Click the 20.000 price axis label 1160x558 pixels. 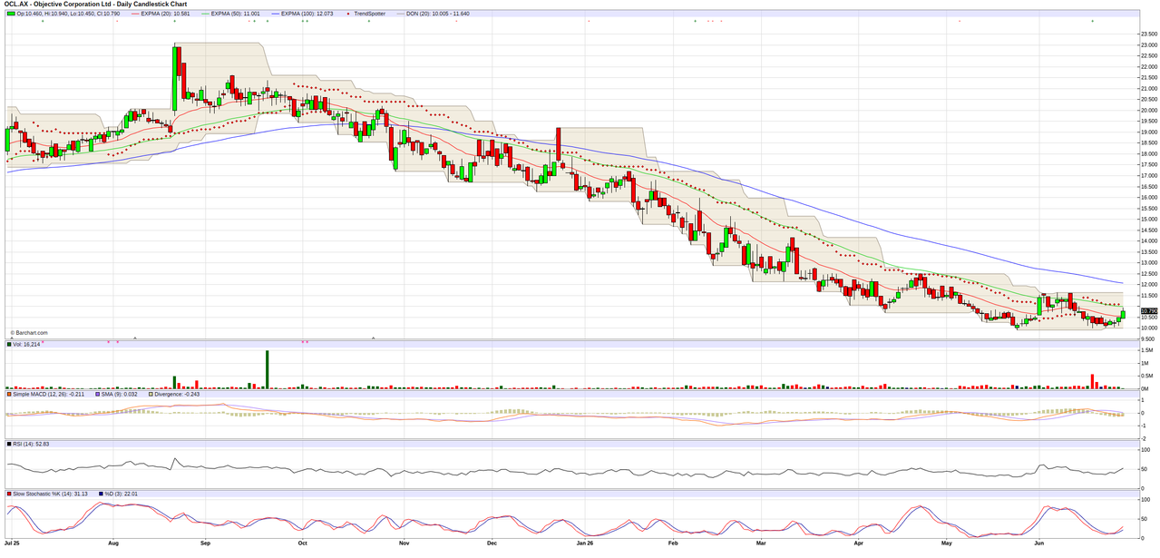pos(1147,110)
